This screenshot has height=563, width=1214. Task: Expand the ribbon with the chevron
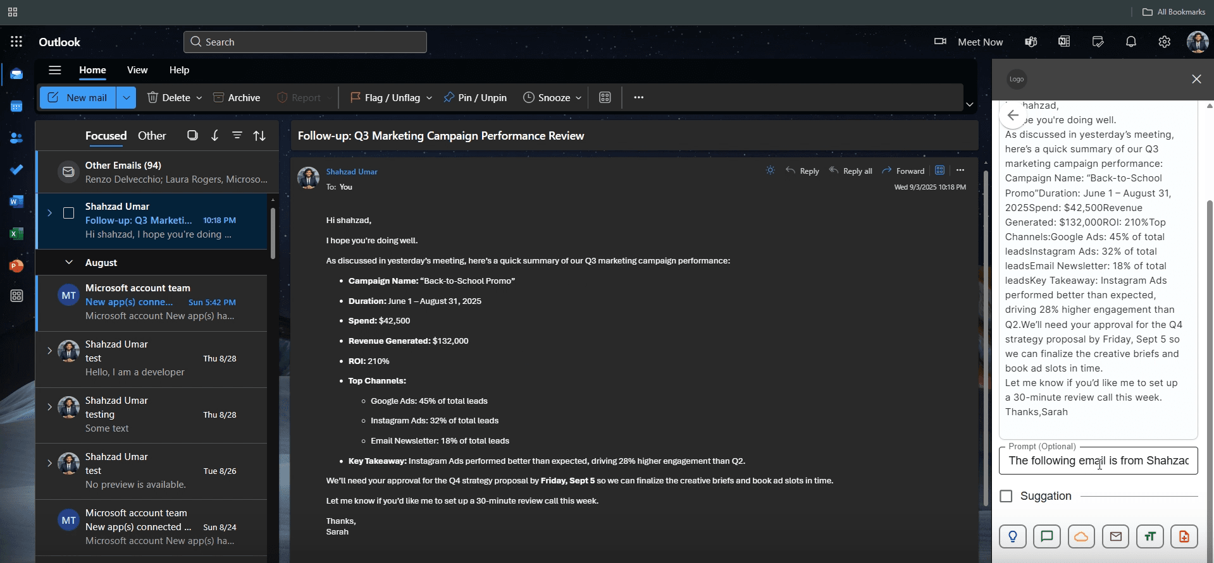click(x=969, y=104)
